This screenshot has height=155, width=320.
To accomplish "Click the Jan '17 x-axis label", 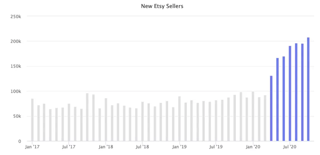I will click(x=32, y=147).
